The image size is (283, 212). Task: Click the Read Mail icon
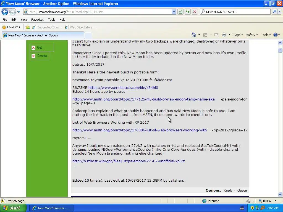click(x=216, y=35)
